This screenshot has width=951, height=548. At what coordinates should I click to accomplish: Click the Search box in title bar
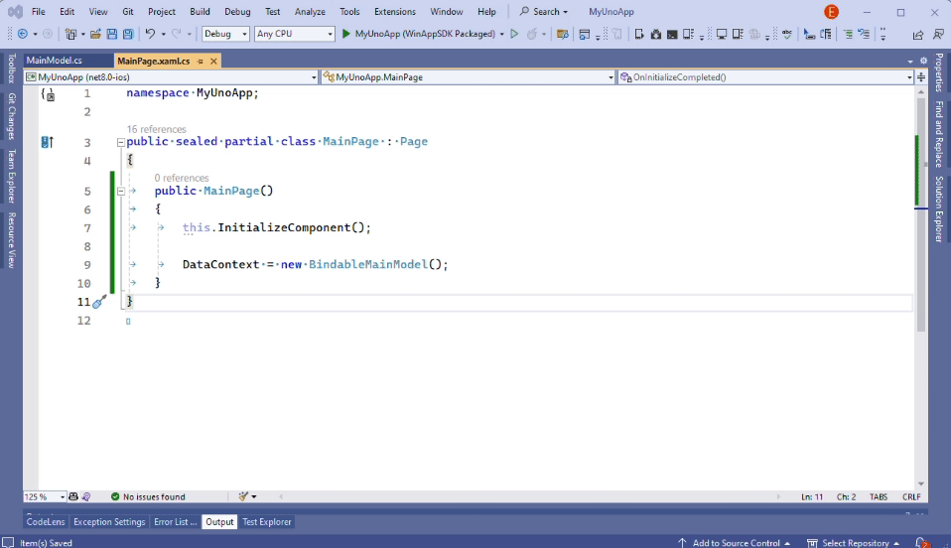tap(544, 12)
